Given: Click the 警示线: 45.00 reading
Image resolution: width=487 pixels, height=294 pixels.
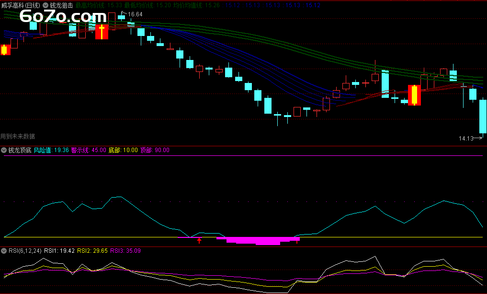Looking at the screenshot, I should pos(89,150).
